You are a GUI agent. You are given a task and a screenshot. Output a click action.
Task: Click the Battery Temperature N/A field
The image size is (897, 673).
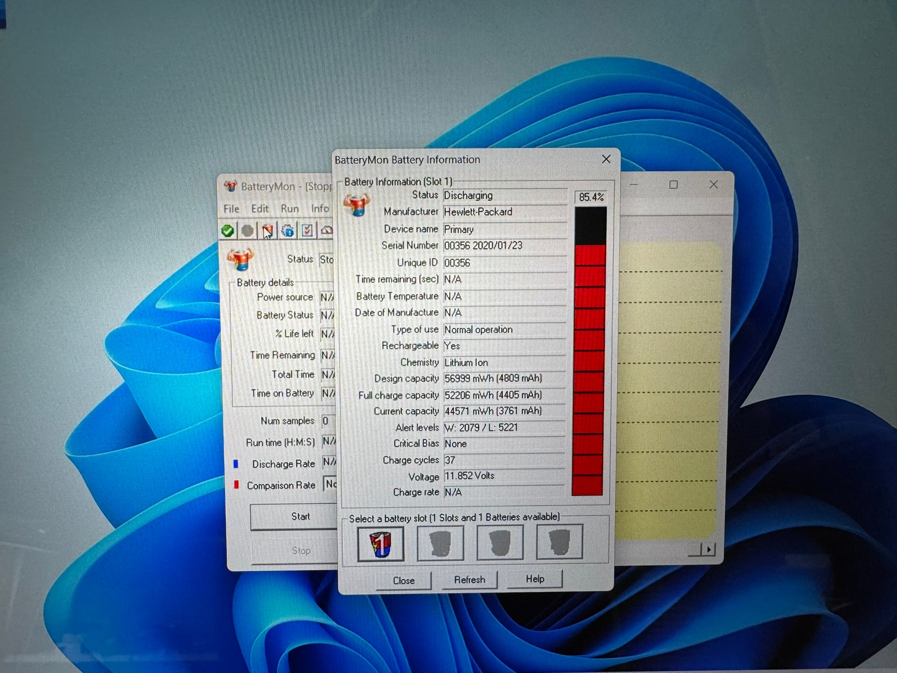click(x=505, y=297)
